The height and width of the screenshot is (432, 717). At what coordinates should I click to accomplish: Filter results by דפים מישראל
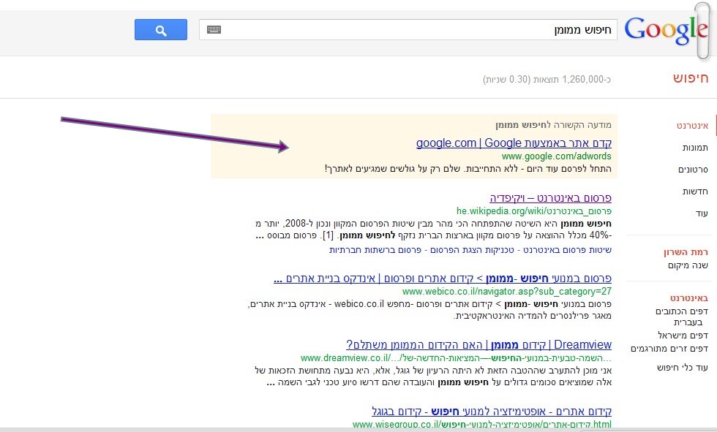683,336
